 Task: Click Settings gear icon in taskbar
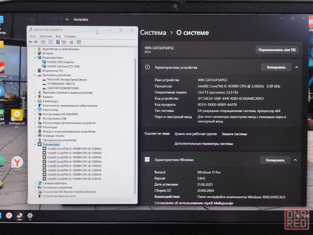30,216
